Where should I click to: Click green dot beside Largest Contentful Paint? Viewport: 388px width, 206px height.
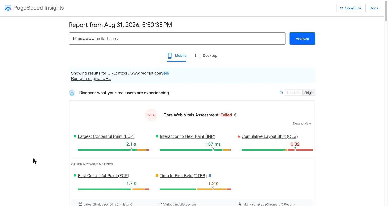click(75, 136)
